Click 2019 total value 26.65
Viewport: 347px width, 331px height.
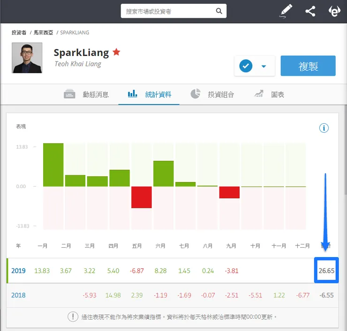pyautogui.click(x=326, y=271)
